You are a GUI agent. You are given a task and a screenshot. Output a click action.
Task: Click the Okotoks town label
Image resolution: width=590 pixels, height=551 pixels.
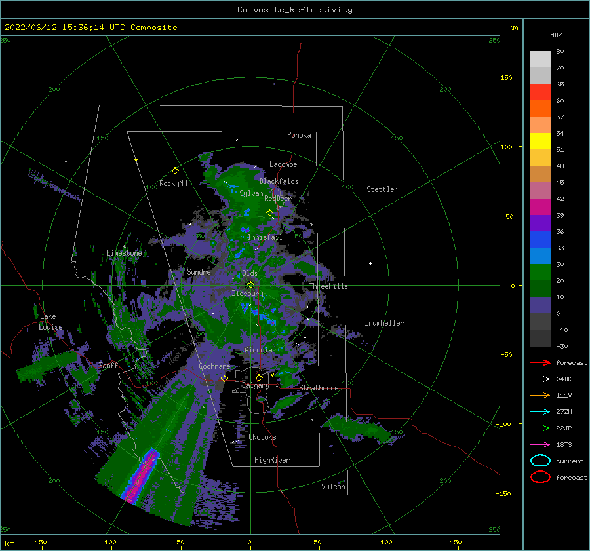point(263,437)
